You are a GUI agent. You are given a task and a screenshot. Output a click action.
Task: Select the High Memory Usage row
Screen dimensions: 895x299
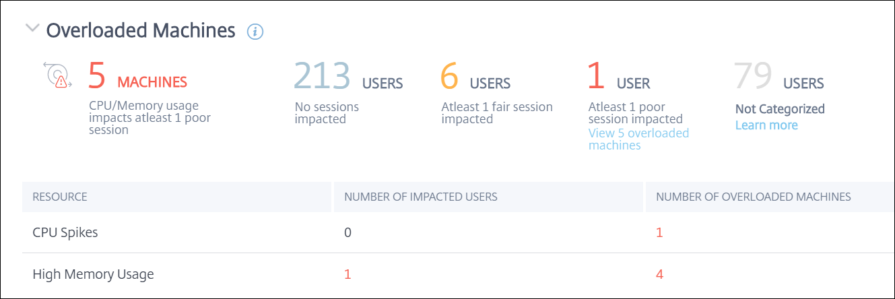click(93, 274)
